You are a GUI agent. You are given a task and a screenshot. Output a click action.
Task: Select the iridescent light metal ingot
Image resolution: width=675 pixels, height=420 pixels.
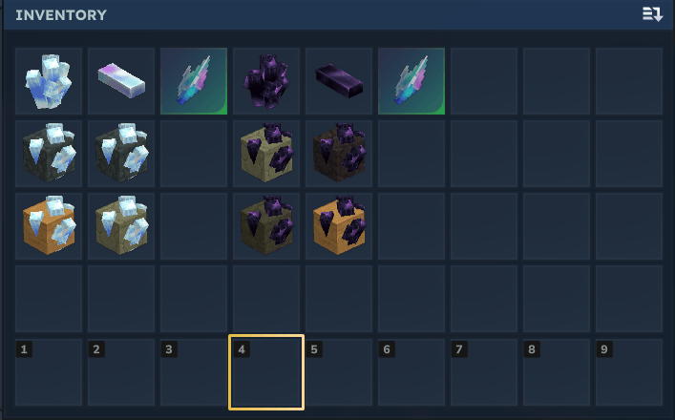pyautogui.click(x=121, y=81)
